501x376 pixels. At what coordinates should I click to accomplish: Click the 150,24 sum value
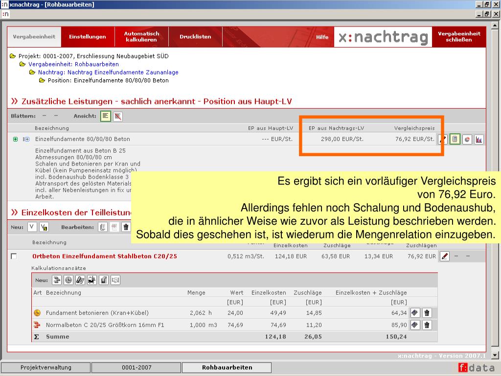coord(396,336)
